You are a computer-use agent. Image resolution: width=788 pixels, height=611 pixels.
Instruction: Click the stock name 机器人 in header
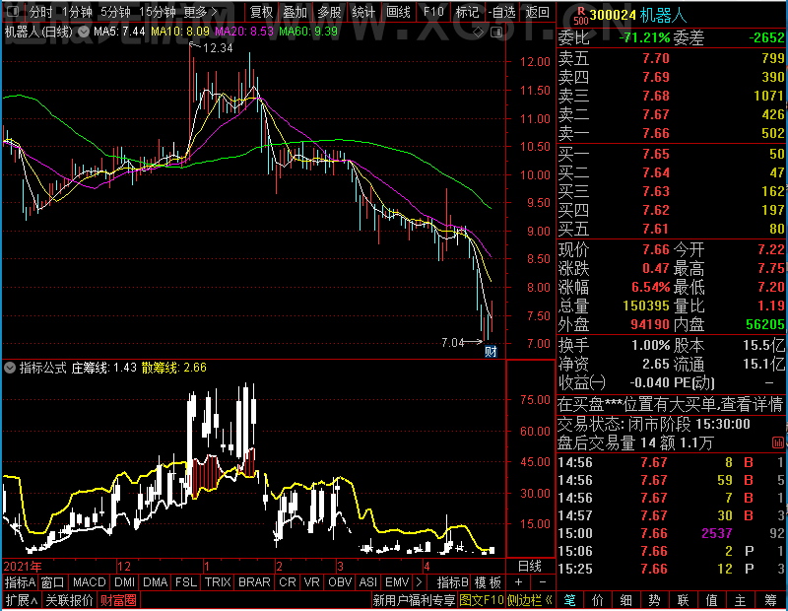pos(663,16)
